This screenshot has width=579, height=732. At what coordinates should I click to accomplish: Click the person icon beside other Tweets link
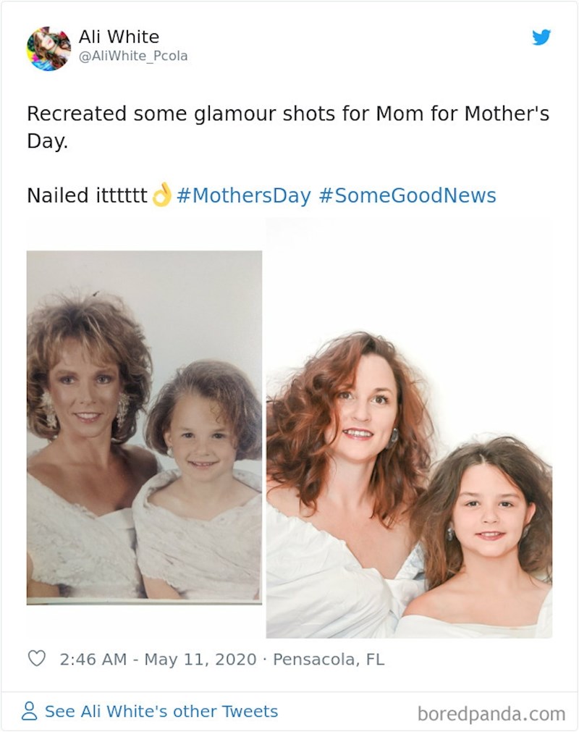tap(30, 712)
